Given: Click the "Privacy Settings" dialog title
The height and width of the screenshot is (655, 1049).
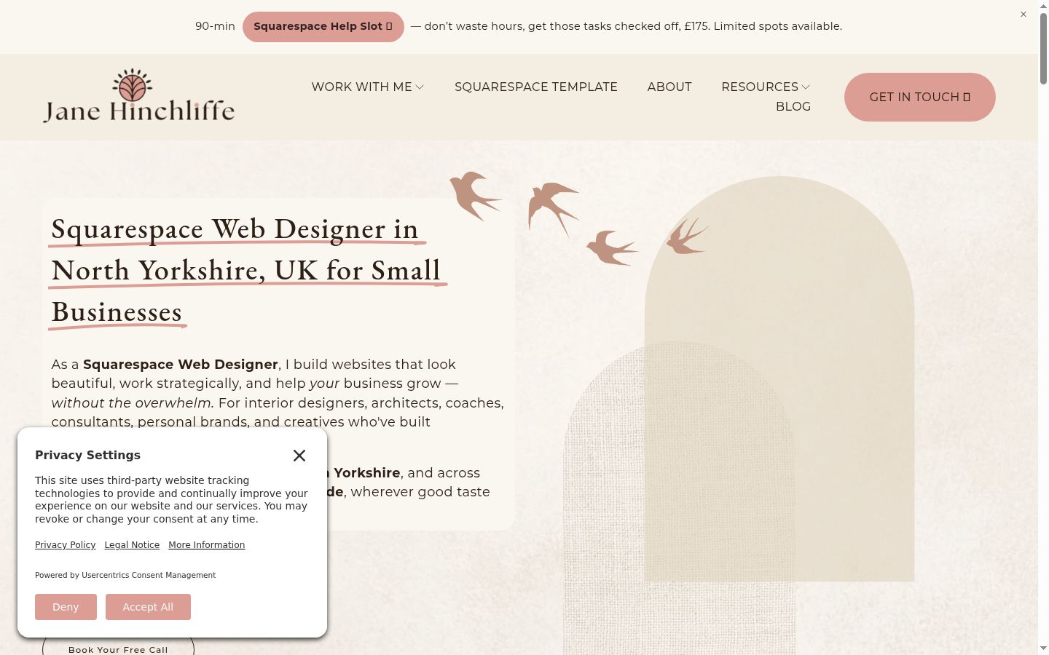Looking at the screenshot, I should (87, 455).
